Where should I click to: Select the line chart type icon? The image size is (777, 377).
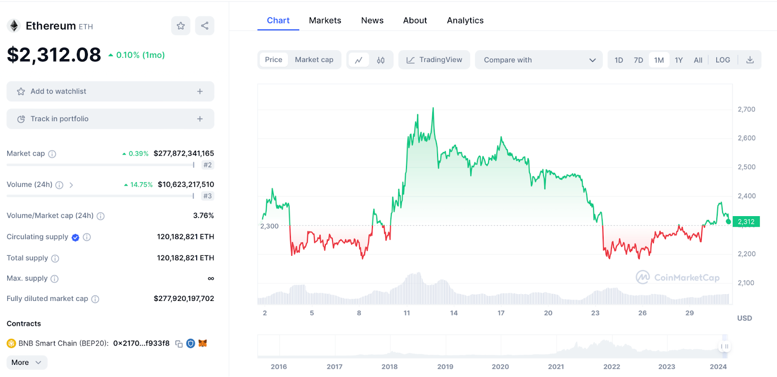tap(358, 60)
